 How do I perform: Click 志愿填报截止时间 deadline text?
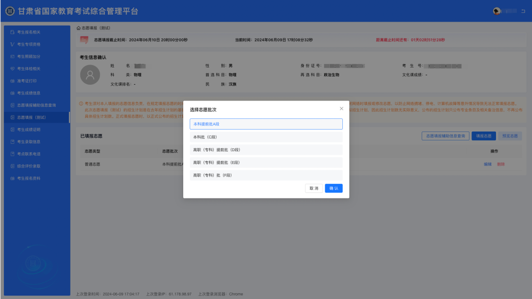pyautogui.click(x=140, y=40)
